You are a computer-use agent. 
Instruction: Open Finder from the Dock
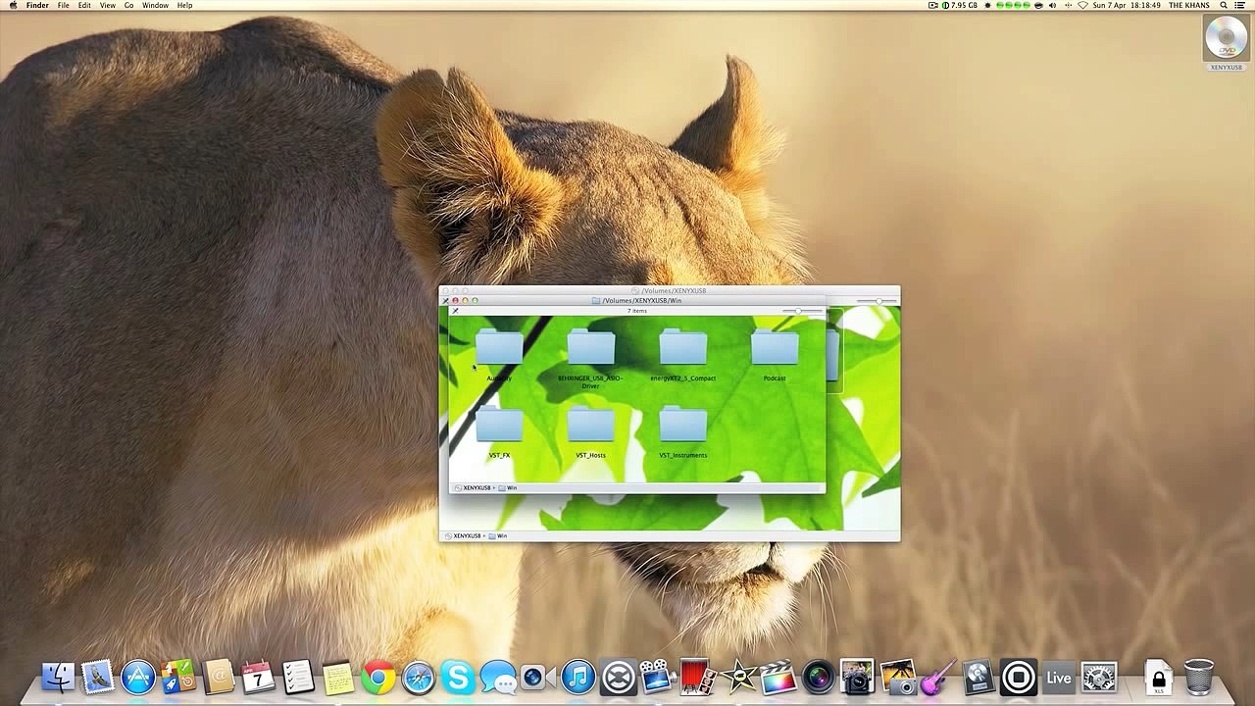(58, 677)
